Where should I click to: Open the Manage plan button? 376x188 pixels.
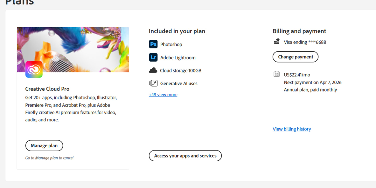point(44,145)
